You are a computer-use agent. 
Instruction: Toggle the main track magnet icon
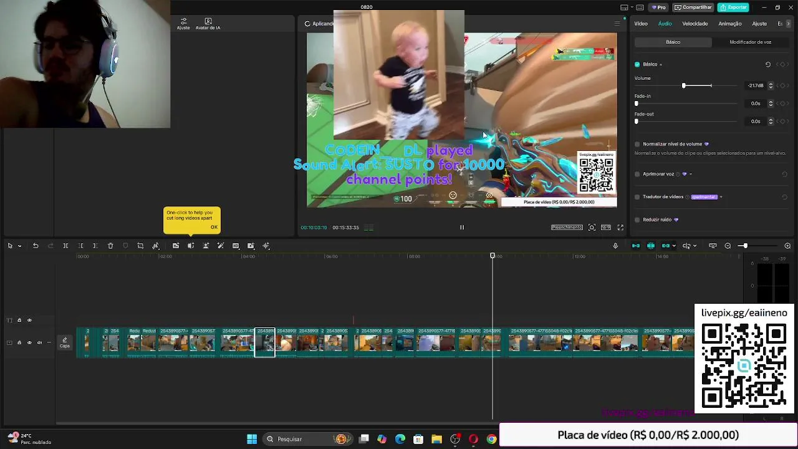(x=636, y=246)
